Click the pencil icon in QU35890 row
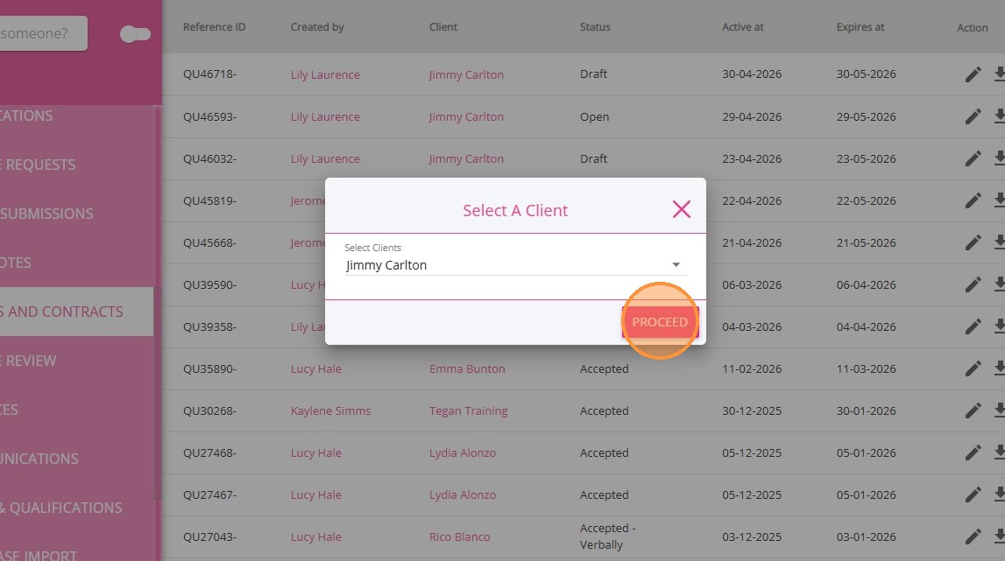The width and height of the screenshot is (1005, 561). tap(973, 368)
